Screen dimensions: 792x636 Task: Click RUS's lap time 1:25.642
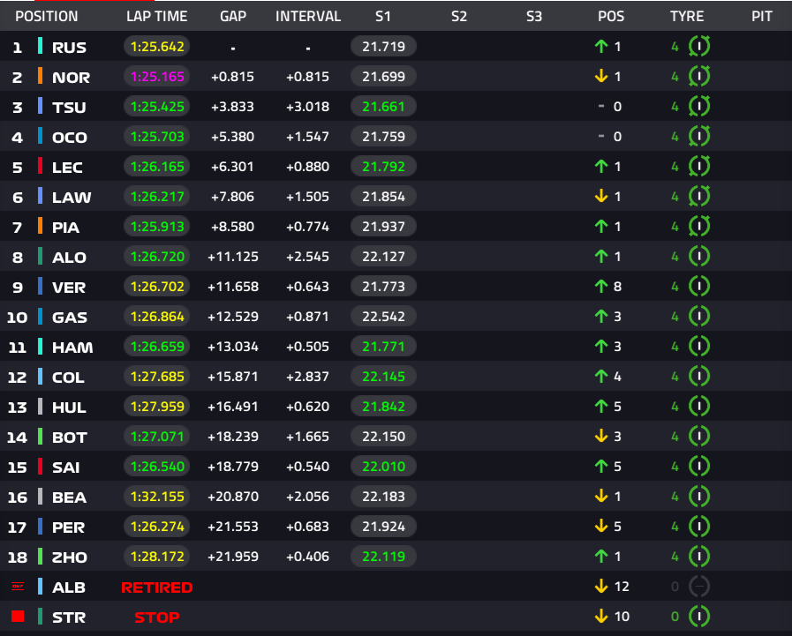157,47
